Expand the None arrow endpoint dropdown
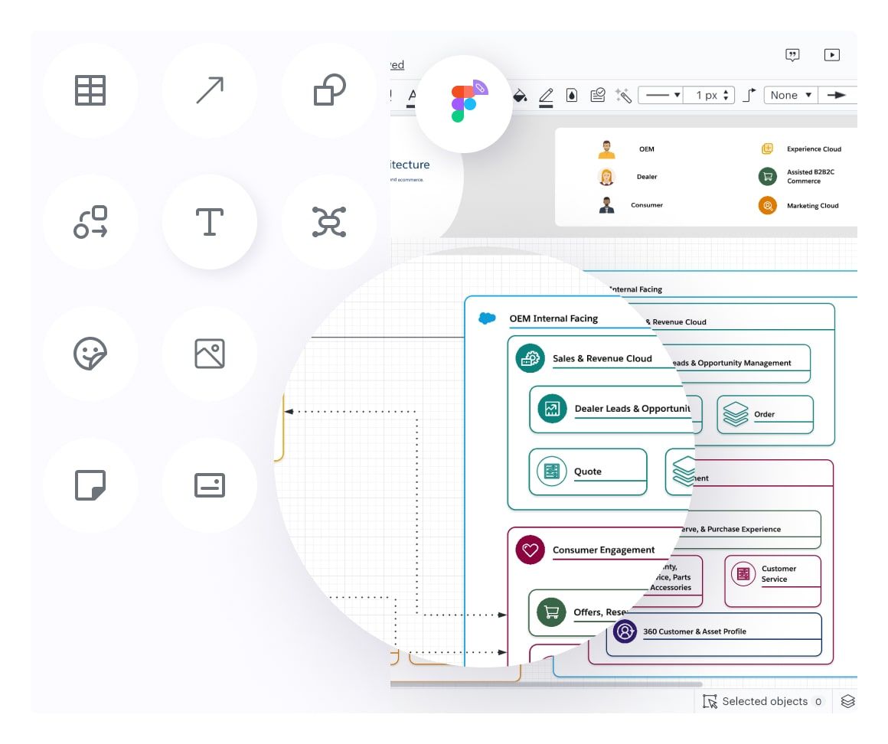This screenshot has width=888, height=744. pyautogui.click(x=791, y=95)
